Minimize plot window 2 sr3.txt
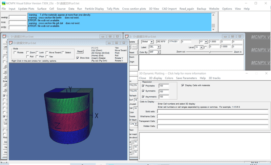This screenshot has width=271, height=165. 225,36
